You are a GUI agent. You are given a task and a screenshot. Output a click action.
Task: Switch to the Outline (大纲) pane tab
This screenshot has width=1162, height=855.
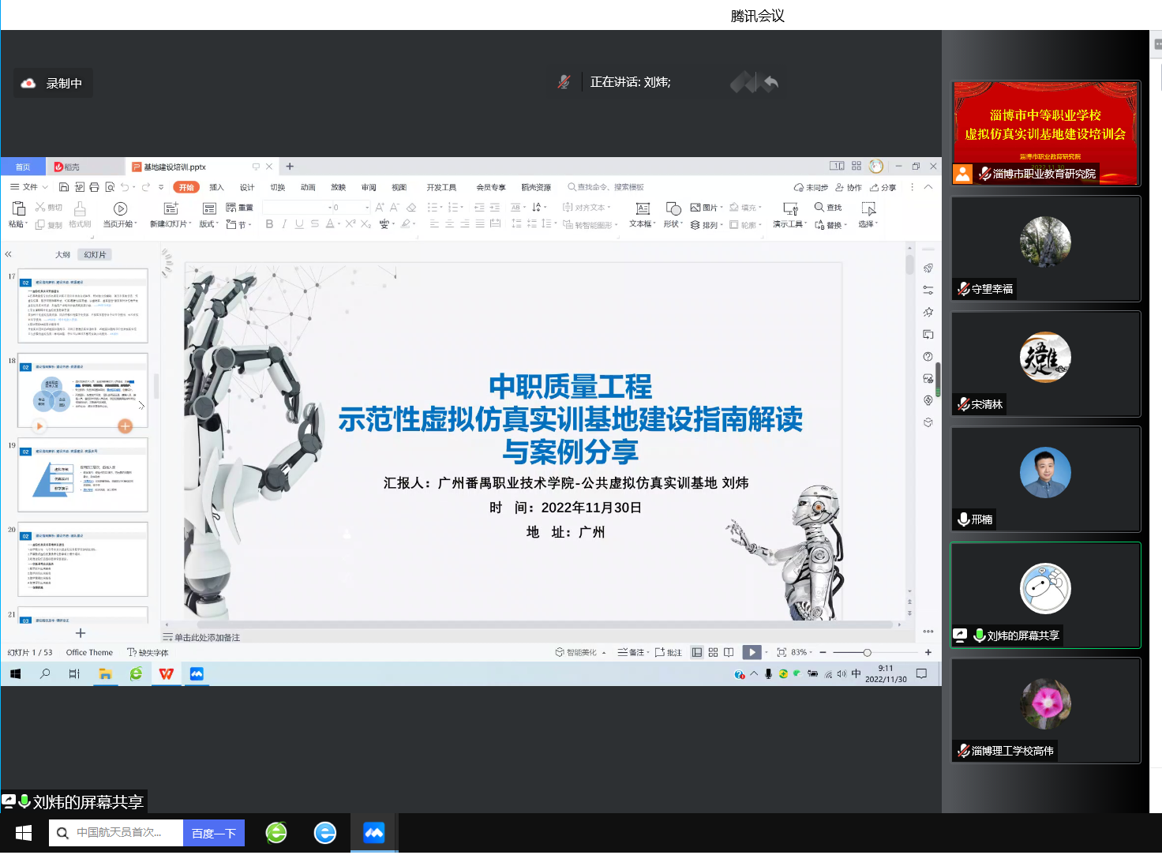pos(62,254)
